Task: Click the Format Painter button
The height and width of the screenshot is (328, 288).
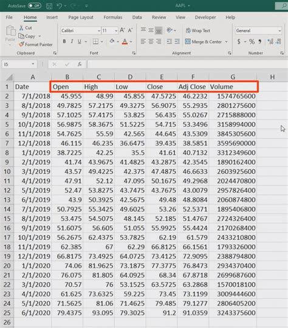Action: [36, 44]
